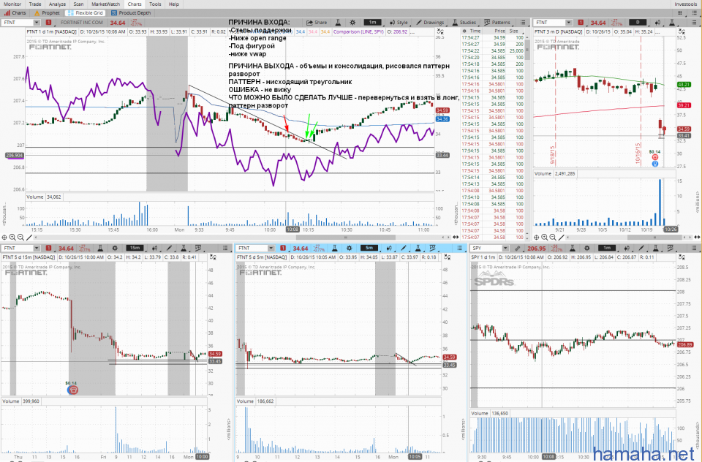Open the top-right list menu icon

point(695,13)
